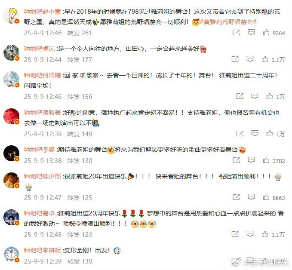292x270 pixels.
Task: Open the reply icon on 种地吧赵小童's comment
Action: point(251,33)
